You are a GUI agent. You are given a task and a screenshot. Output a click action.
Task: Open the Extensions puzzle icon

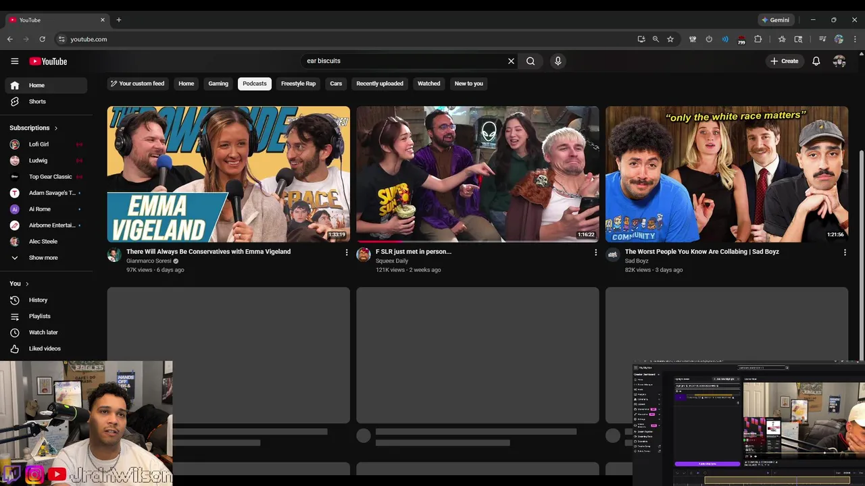[758, 39]
